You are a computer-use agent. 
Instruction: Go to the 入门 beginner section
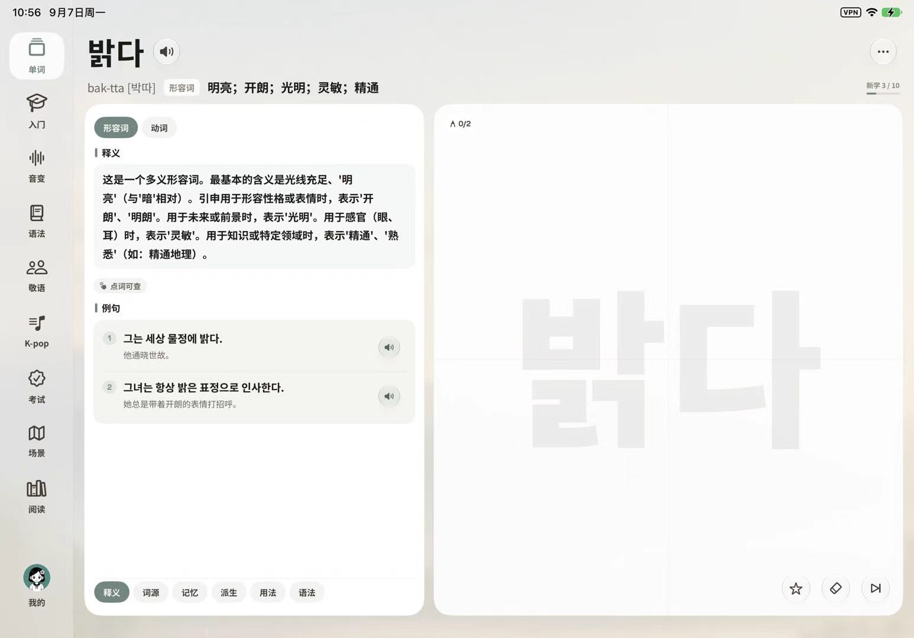tap(37, 110)
